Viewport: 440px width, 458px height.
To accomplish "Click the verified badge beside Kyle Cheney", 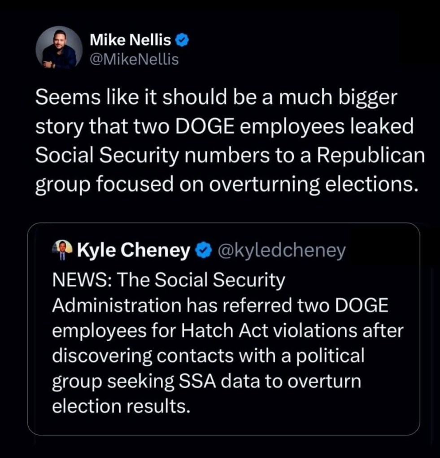I will [x=205, y=251].
